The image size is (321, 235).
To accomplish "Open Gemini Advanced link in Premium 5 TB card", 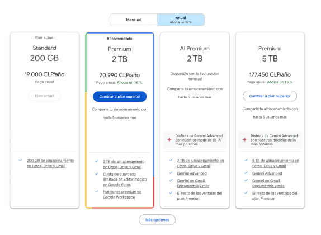I will [267, 173].
